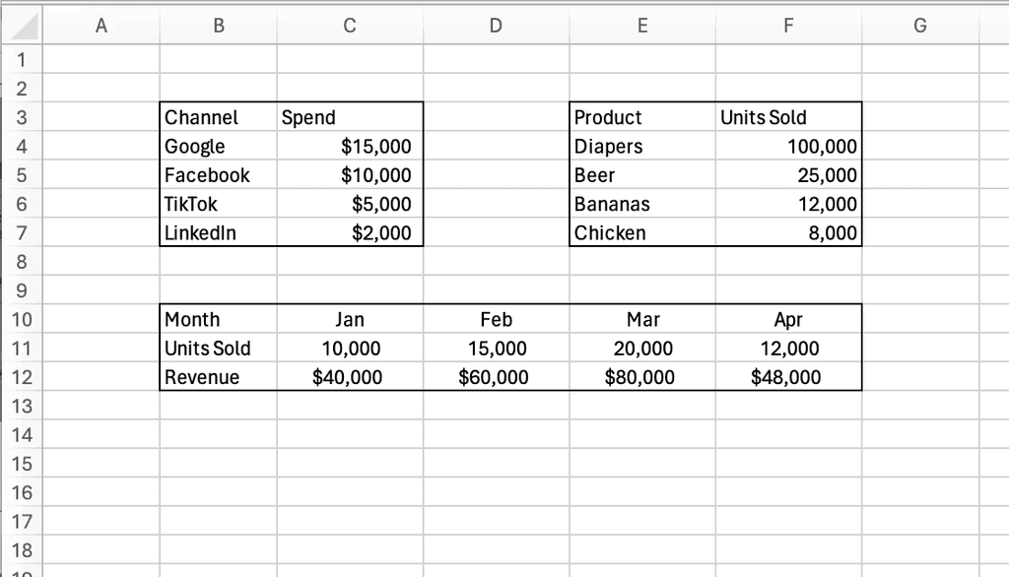1009x577 pixels.
Task: Select row 10 header
Action: pyautogui.click(x=22, y=320)
